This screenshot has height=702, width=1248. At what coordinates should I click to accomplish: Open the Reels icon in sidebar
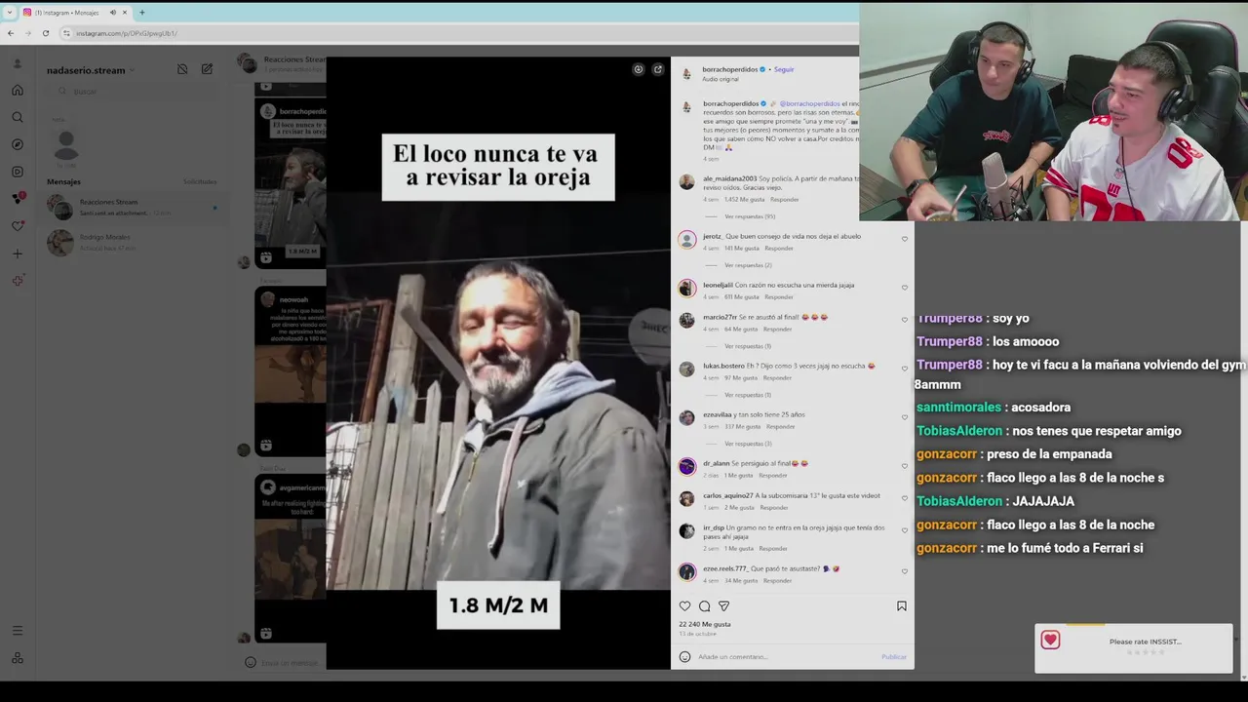(18, 172)
